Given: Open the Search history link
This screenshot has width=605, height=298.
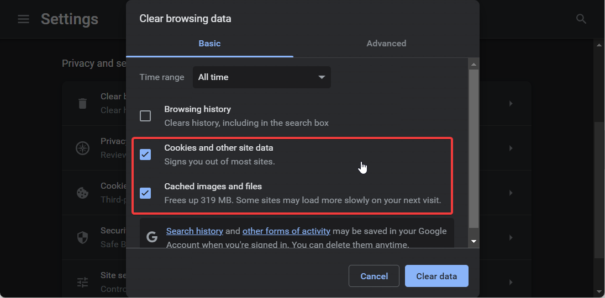Looking at the screenshot, I should tap(194, 231).
